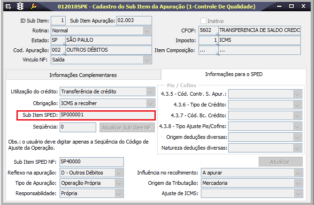
Task: Expand the Utilização do crédito dropdown
Action: point(150,91)
